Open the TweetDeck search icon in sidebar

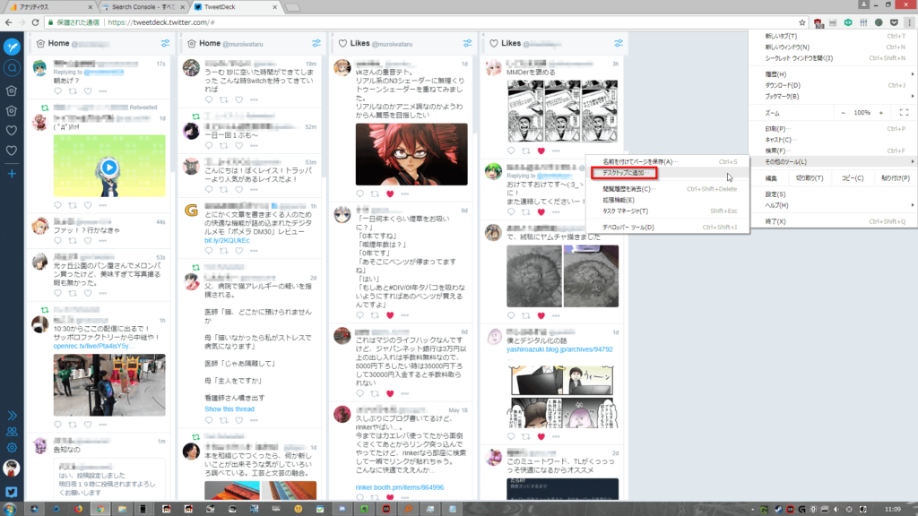tap(12, 68)
